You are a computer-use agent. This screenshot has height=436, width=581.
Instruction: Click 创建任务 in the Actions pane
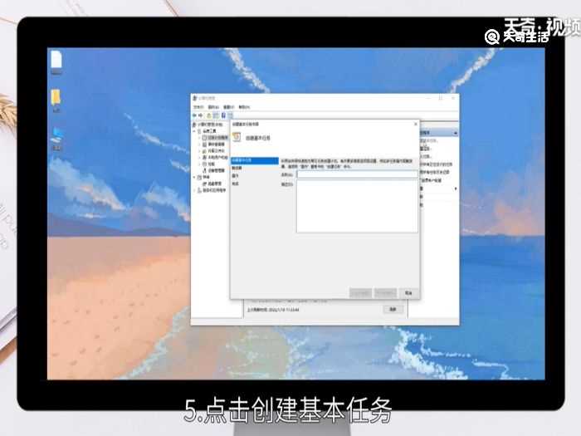pos(425,149)
